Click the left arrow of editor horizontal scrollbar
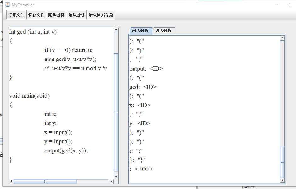Image resolution: width=296 pixels, height=189 pixels. (11, 181)
